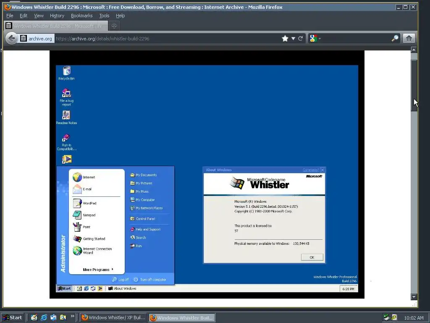This screenshot has height=323, width=430.
Task: Click My Pictures in Whistler start menu
Action: click(x=141, y=183)
